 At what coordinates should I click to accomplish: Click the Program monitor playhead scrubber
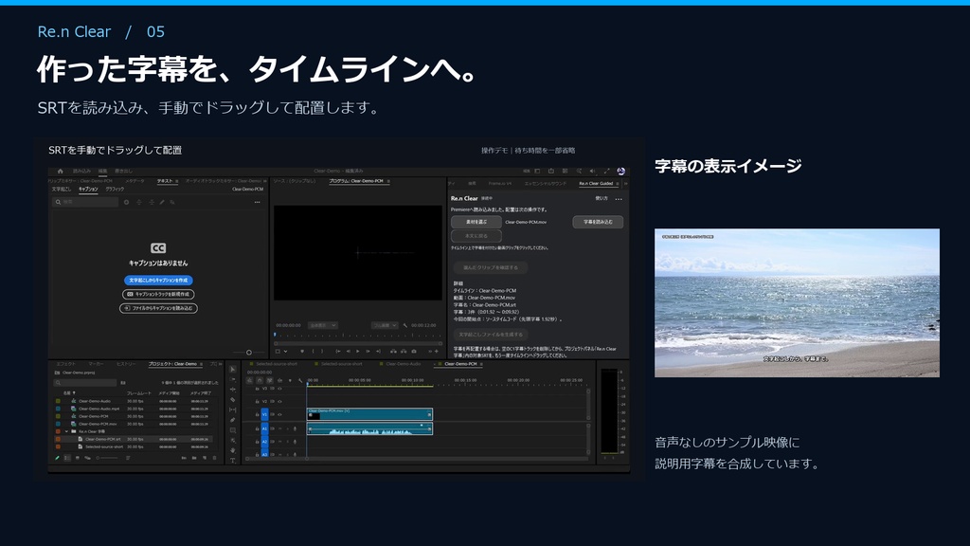pos(276,335)
